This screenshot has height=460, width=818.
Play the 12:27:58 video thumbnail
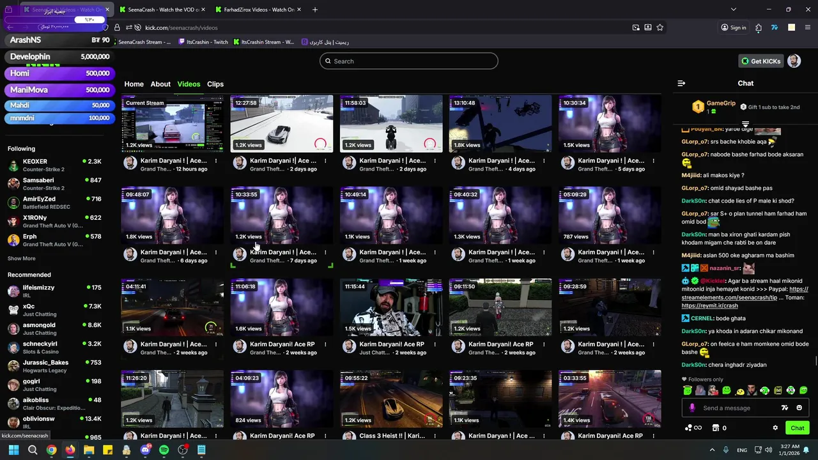click(x=282, y=124)
